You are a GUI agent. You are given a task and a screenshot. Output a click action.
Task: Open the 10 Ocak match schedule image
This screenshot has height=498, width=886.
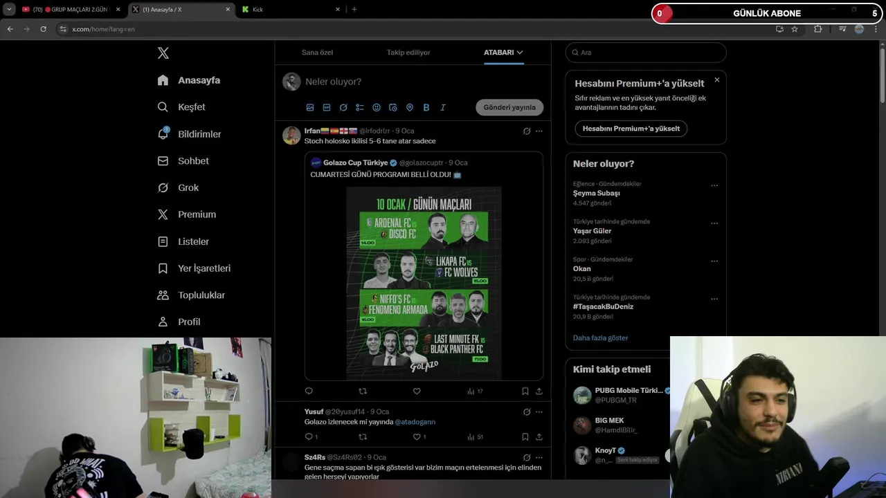pos(424,283)
